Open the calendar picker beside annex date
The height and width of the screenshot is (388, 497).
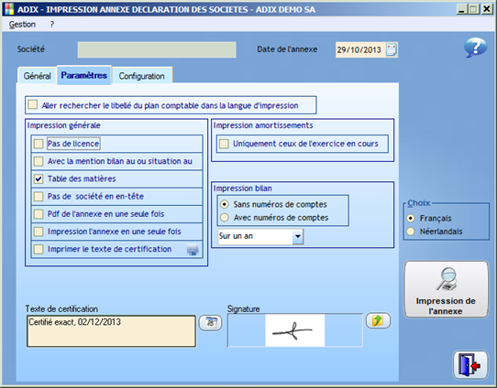point(392,50)
